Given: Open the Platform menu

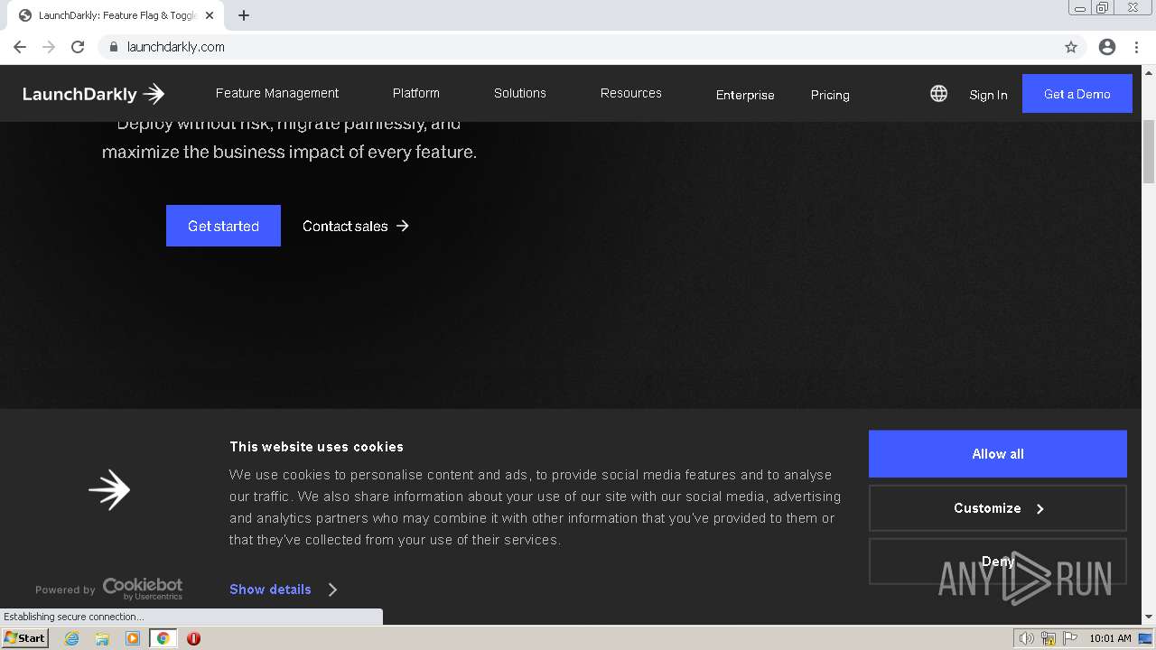Looking at the screenshot, I should (x=416, y=93).
